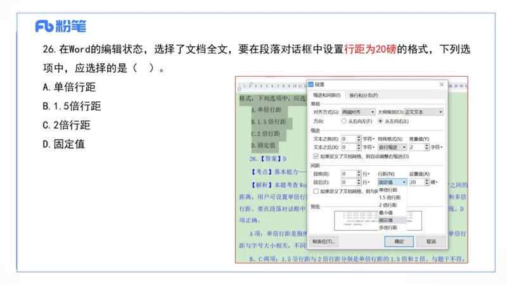The height and width of the screenshot is (285, 507).
Task: Click the highlighted C. 2 倍行距 in the document
Action: pyautogui.click(x=266, y=134)
